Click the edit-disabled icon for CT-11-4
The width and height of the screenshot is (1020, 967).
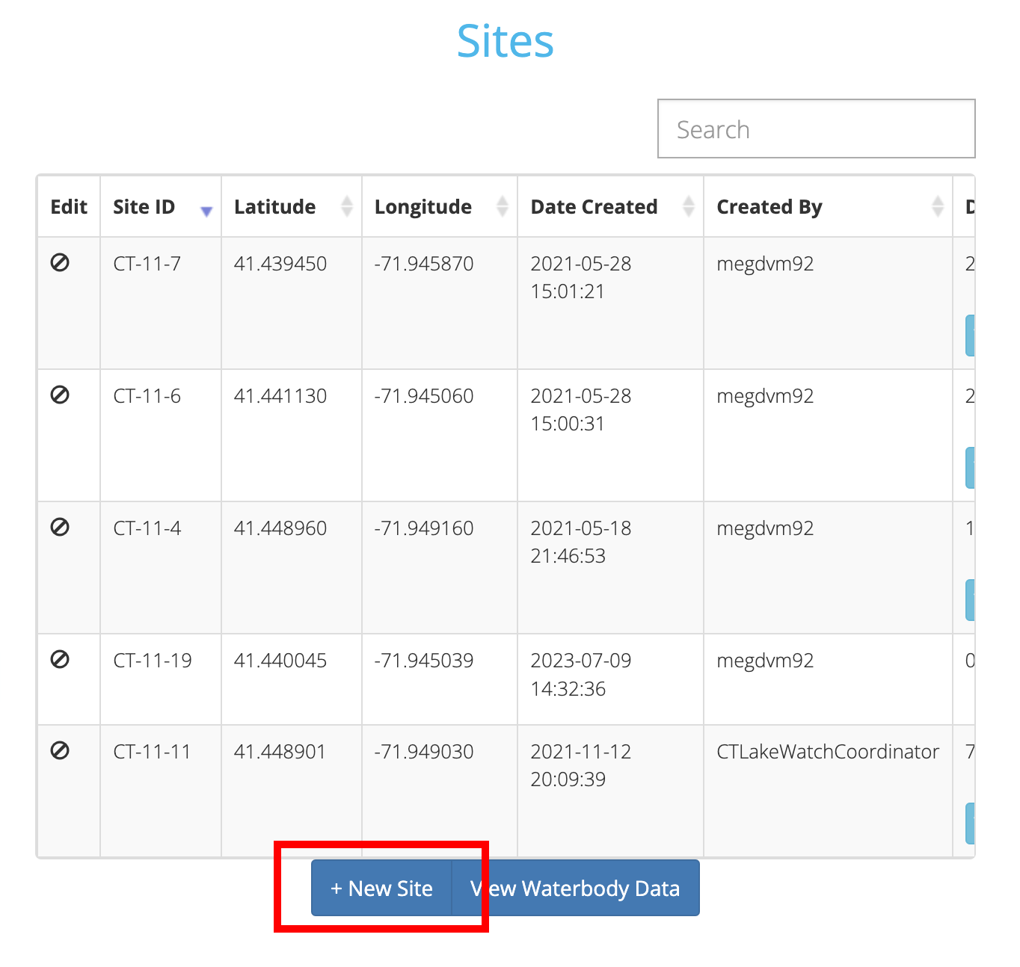[x=60, y=527]
